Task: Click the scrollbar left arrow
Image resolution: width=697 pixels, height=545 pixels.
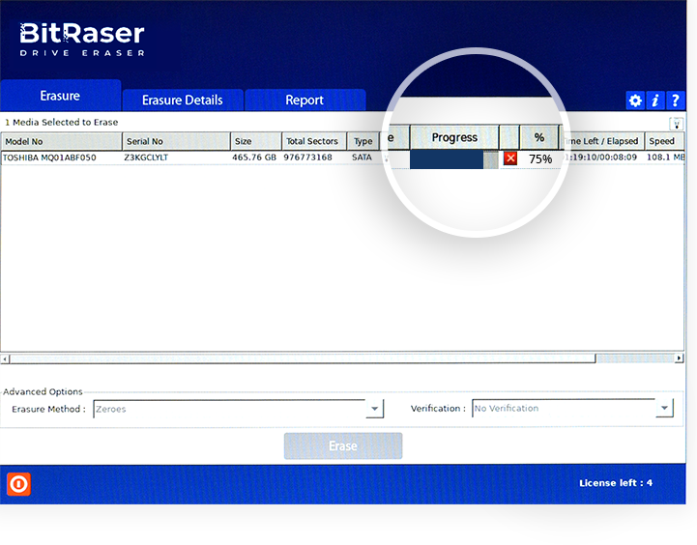Action: 5,358
